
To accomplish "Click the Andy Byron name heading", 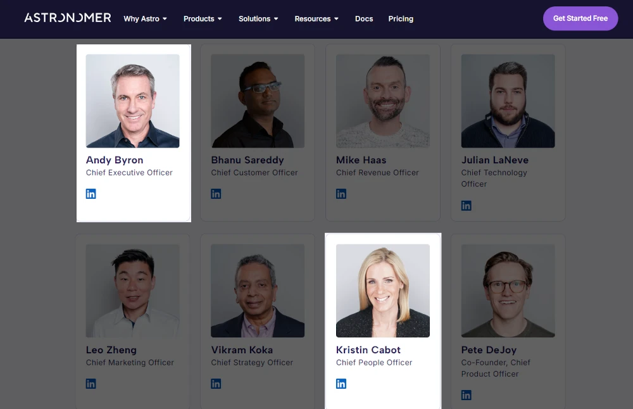I will tap(115, 160).
